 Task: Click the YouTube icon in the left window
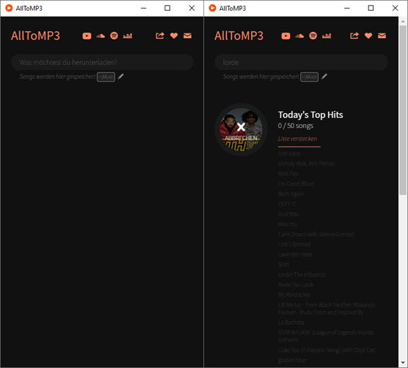point(87,35)
